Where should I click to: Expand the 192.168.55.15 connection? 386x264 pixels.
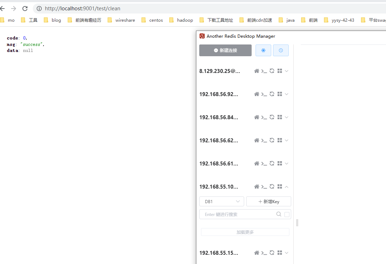[287, 253]
